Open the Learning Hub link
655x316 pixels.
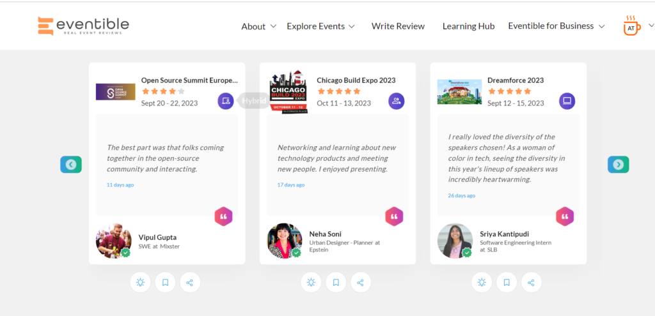[x=468, y=26]
